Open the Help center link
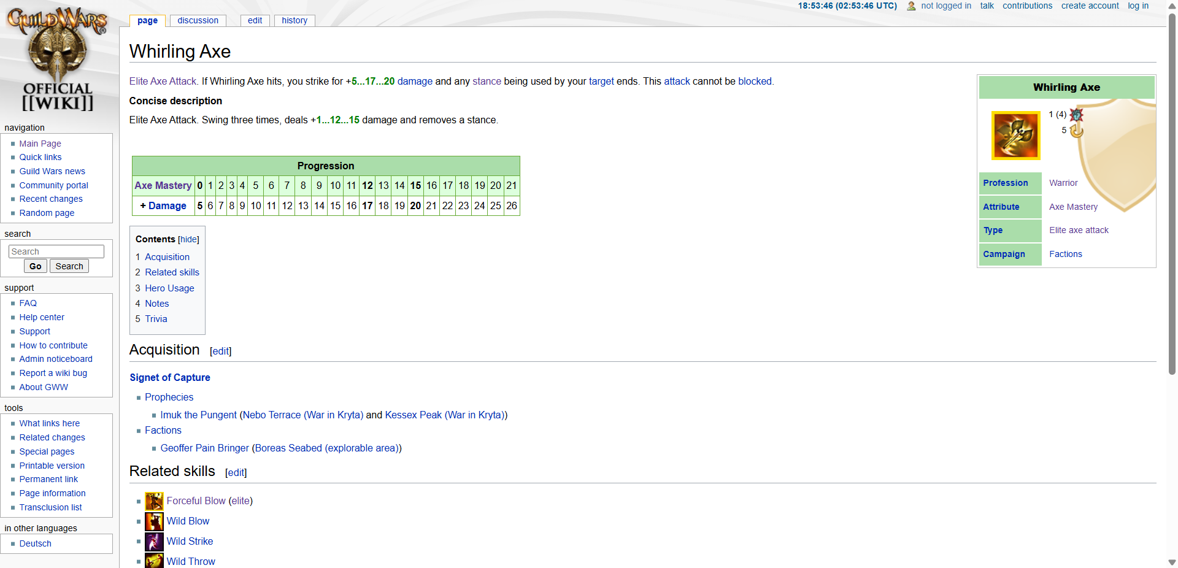 pos(42,317)
